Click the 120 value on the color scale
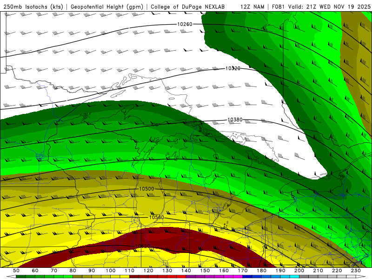Image resolution: width=372 pixels, height=279 pixels. click(148, 271)
